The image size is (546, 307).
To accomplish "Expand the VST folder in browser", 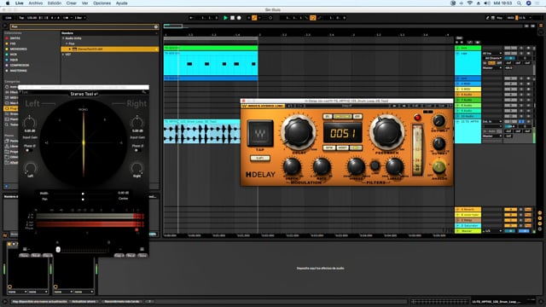I will click(x=63, y=55).
